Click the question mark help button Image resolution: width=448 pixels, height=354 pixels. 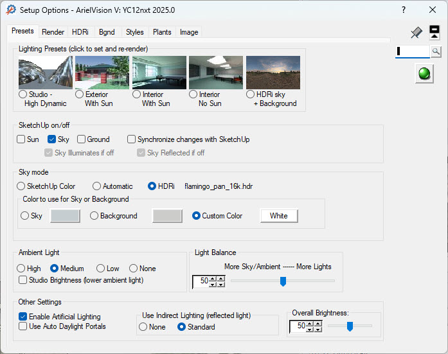coord(403,10)
